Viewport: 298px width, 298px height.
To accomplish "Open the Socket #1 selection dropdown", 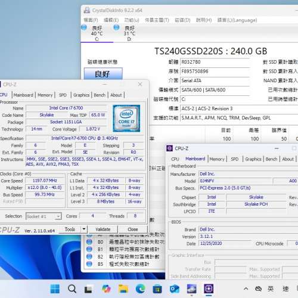I will tap(44, 216).
